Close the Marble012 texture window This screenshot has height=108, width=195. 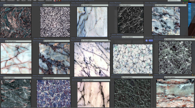[187, 3]
